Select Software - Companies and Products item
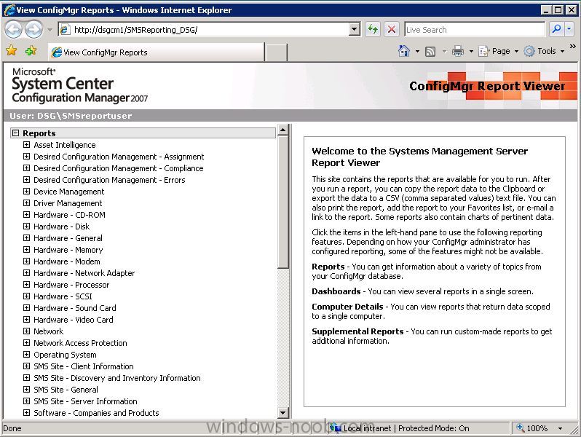 [96, 413]
